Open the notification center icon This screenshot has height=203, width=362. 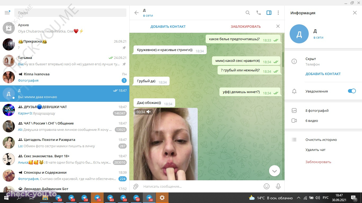[x=354, y=198]
